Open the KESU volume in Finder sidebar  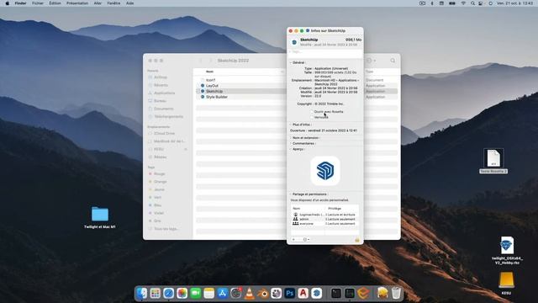(x=159, y=149)
